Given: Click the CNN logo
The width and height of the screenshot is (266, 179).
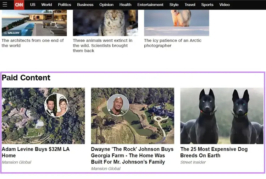Looking at the screenshot, I should pos(19,5).
